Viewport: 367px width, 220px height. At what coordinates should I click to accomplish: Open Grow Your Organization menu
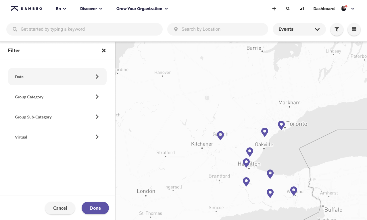pyautogui.click(x=142, y=9)
